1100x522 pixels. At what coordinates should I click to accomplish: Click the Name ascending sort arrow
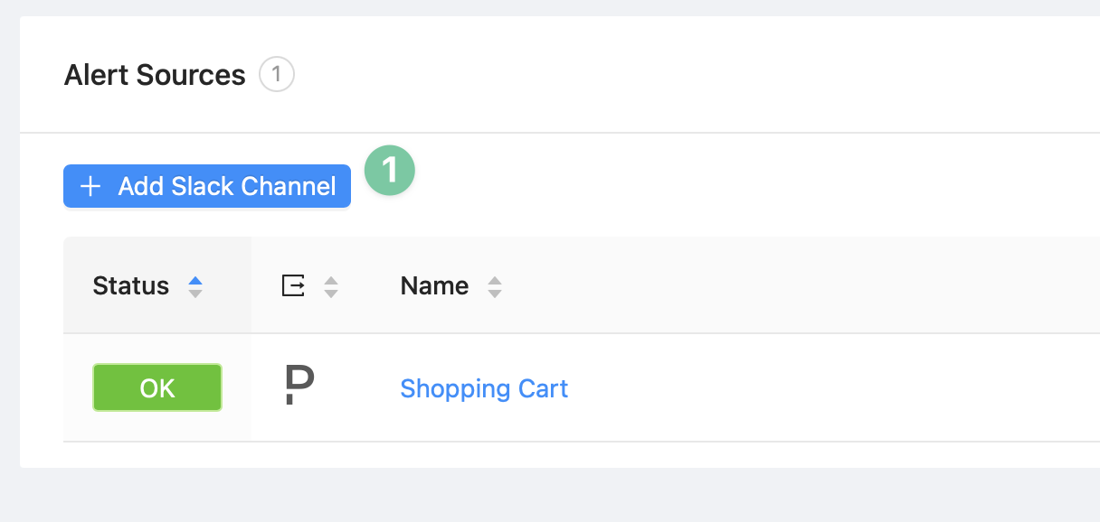click(x=494, y=280)
